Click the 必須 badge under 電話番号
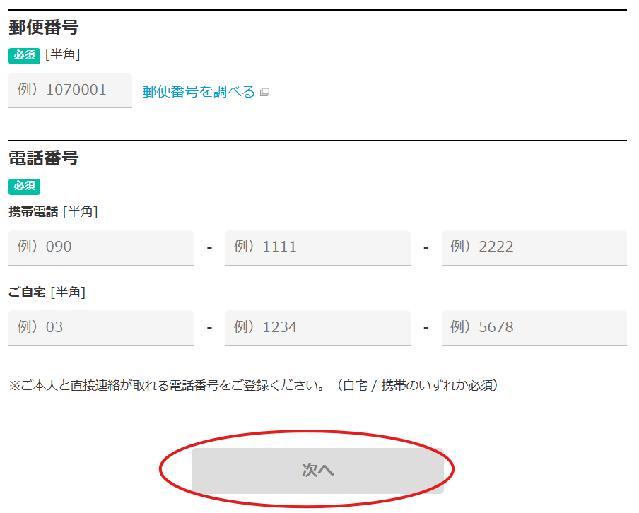The height and width of the screenshot is (513, 639). [x=24, y=186]
